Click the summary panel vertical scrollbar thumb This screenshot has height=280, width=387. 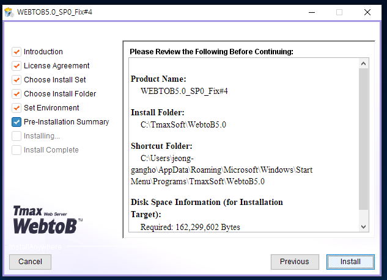[x=363, y=139]
